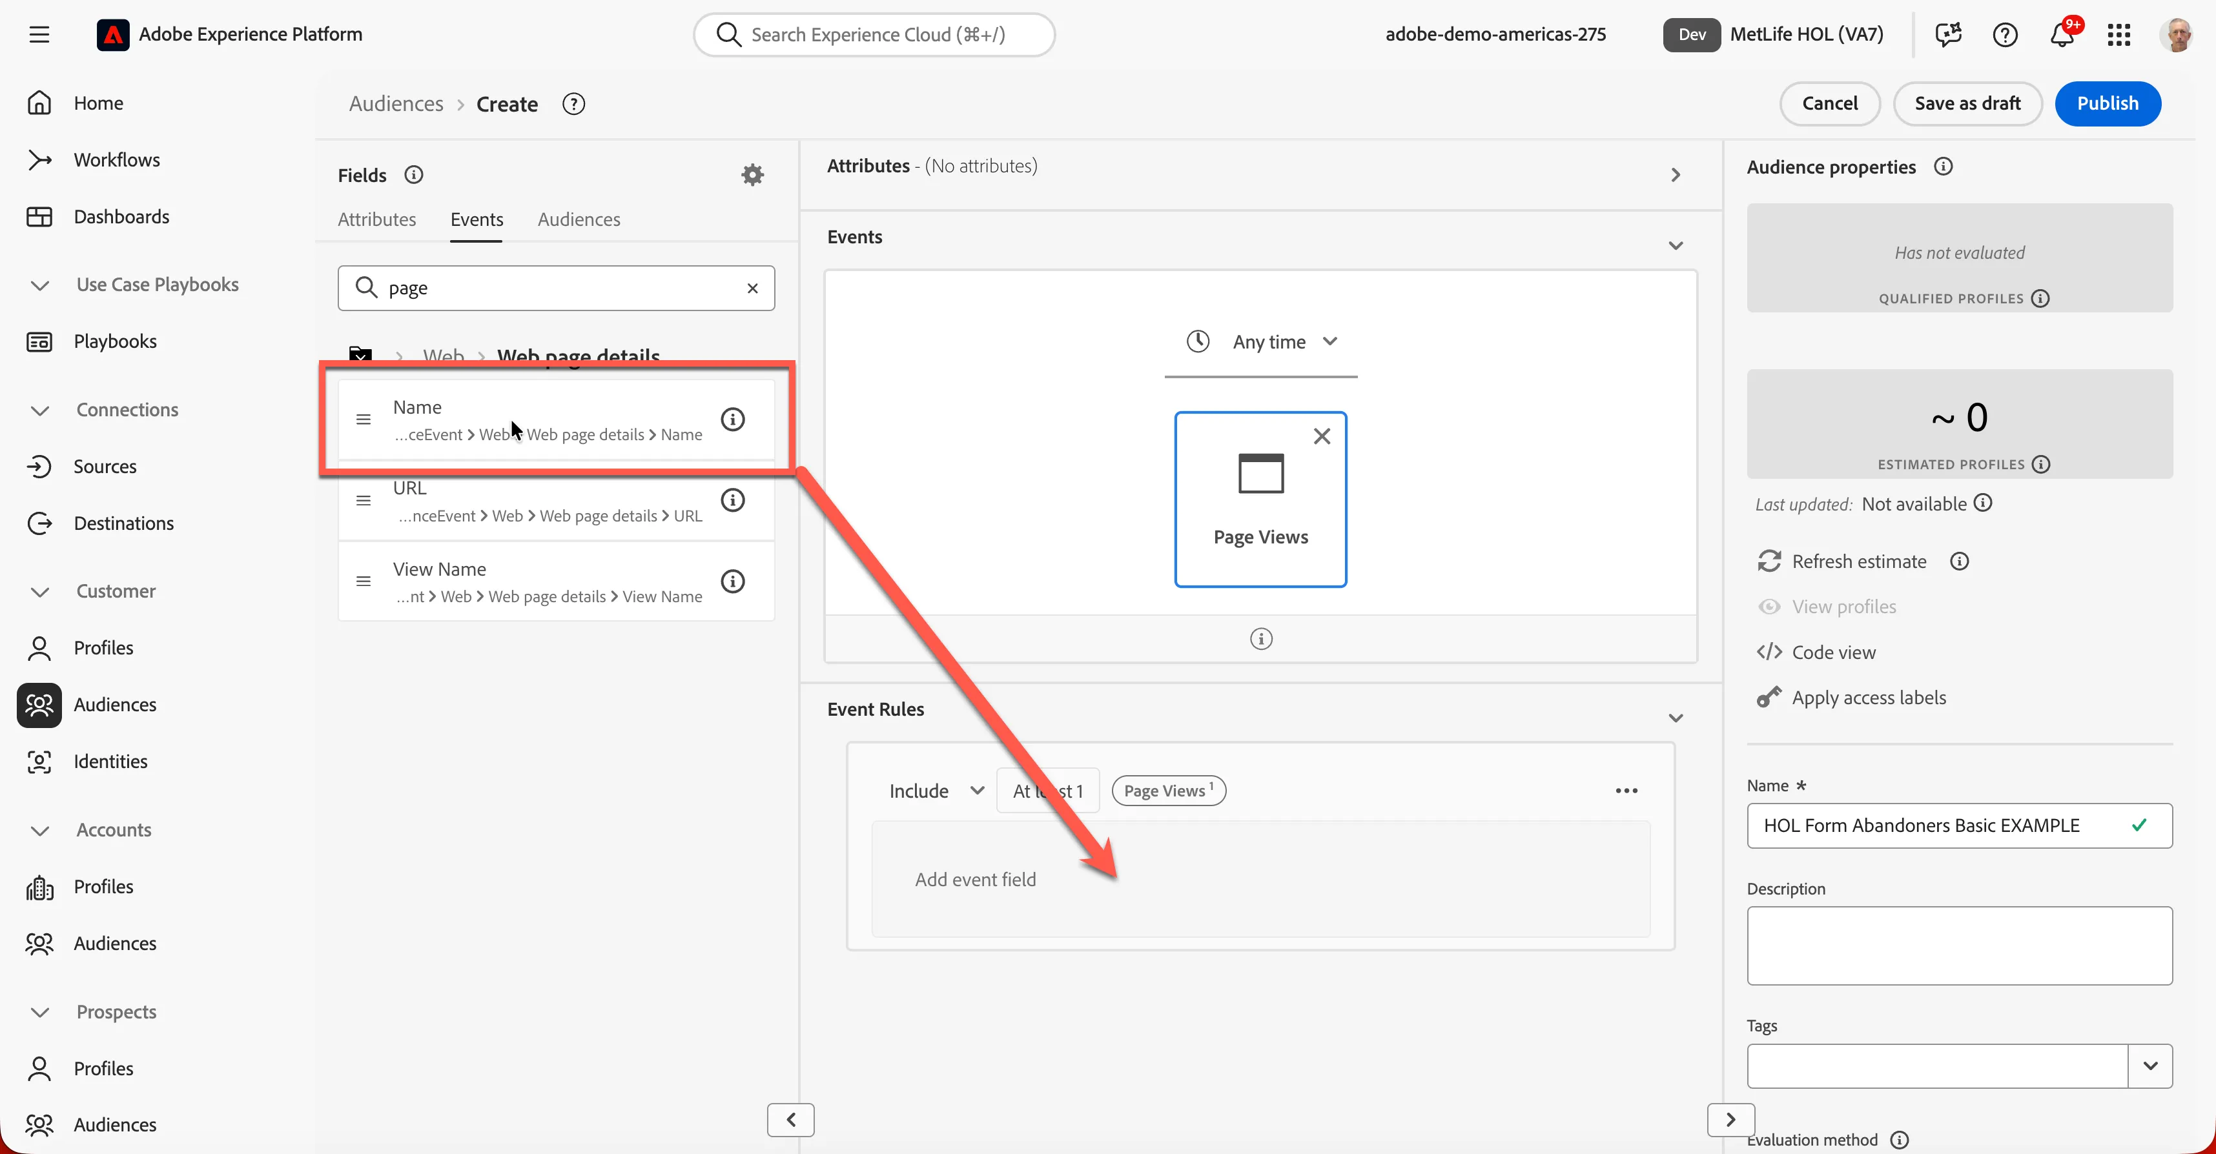The height and width of the screenshot is (1154, 2216).
Task: Click the Cancel button
Action: tap(1829, 103)
